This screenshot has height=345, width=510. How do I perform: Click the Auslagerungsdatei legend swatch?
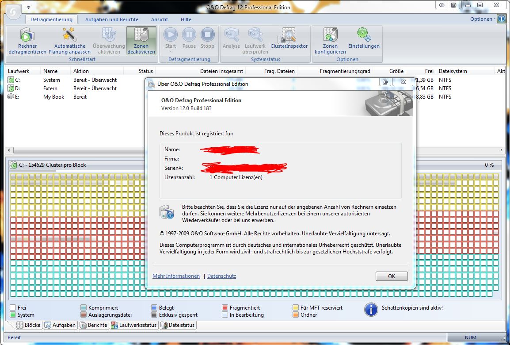pyautogui.click(x=84, y=315)
